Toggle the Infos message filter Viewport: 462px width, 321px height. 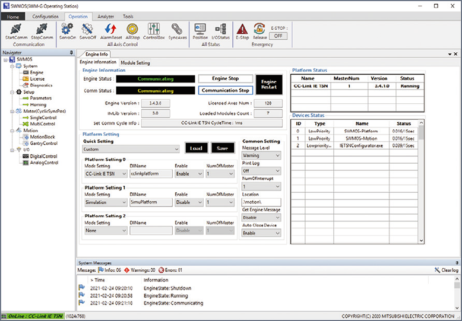coord(110,270)
